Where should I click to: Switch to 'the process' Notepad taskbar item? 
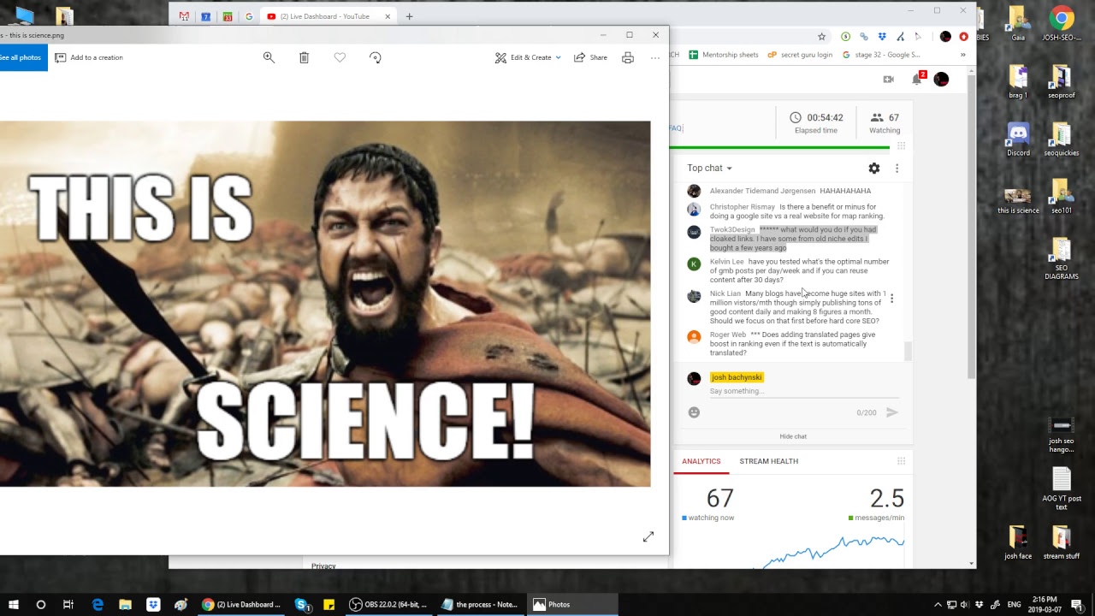tap(480, 604)
